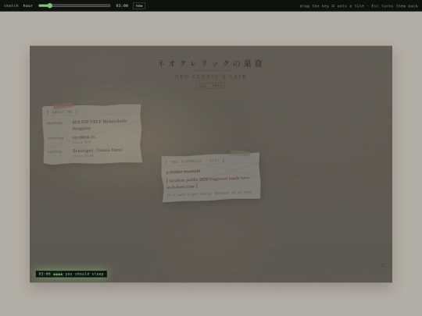The width and height of the screenshot is (422, 316).
Task: Click the pink tape on About Me note
Action: [63, 105]
